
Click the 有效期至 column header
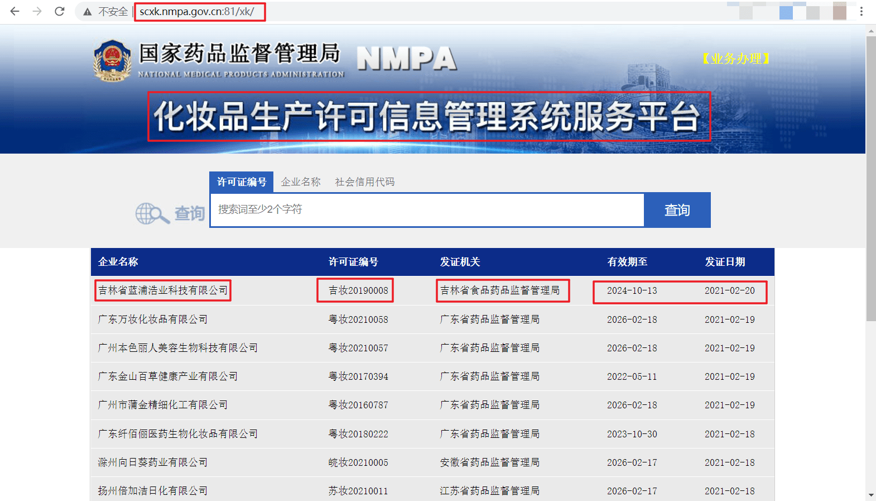point(627,262)
